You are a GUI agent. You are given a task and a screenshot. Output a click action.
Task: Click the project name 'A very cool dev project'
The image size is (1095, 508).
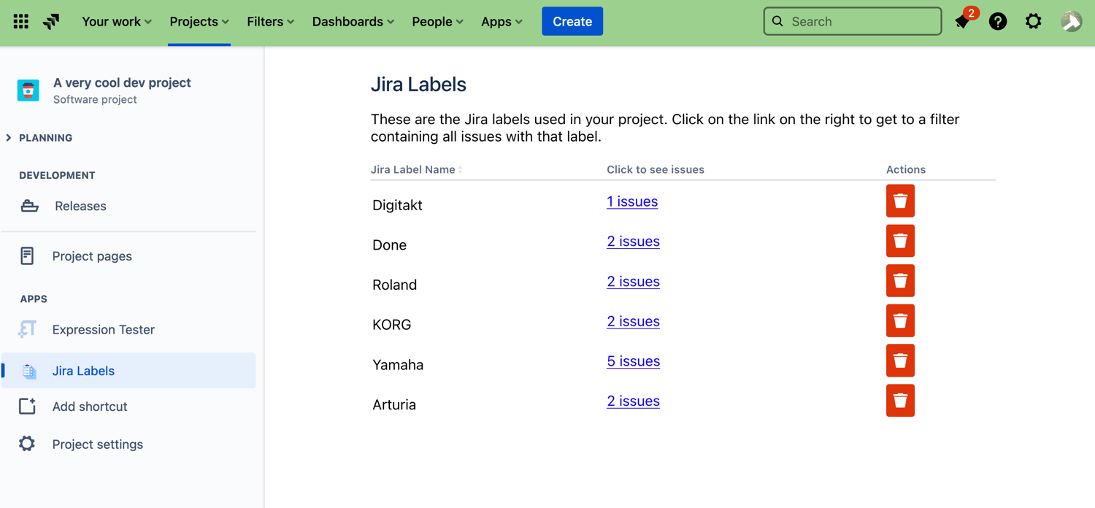122,82
